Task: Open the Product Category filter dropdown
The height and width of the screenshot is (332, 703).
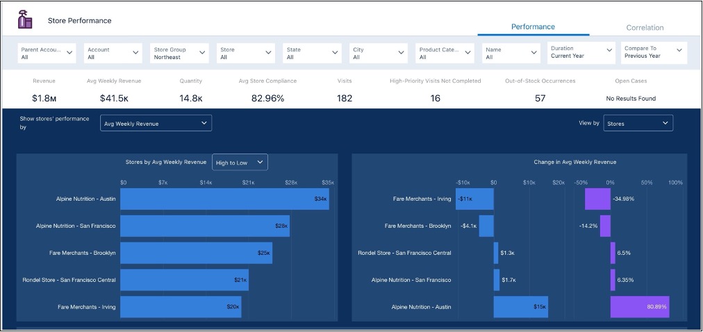Action: point(445,53)
